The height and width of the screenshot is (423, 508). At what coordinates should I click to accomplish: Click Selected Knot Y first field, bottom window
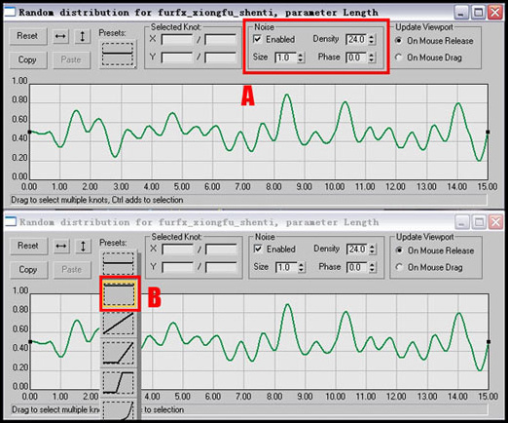point(177,267)
